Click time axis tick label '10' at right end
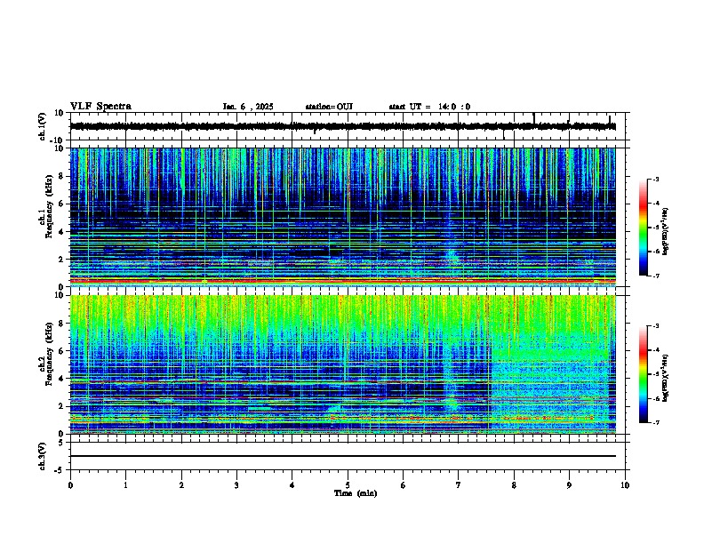 (x=625, y=485)
